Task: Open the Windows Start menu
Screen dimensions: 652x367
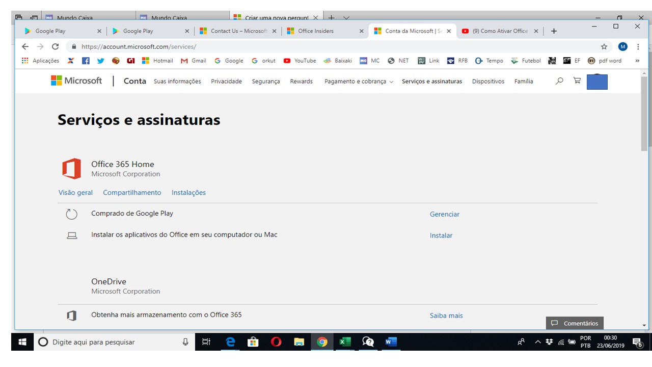Action: coord(22,342)
